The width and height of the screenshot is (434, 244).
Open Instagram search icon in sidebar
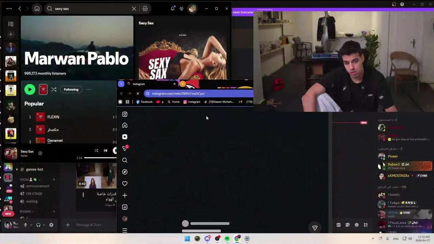point(125,160)
